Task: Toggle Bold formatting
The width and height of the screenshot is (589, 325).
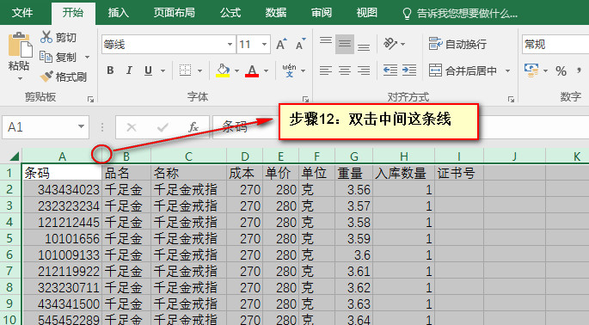Action: pos(110,71)
